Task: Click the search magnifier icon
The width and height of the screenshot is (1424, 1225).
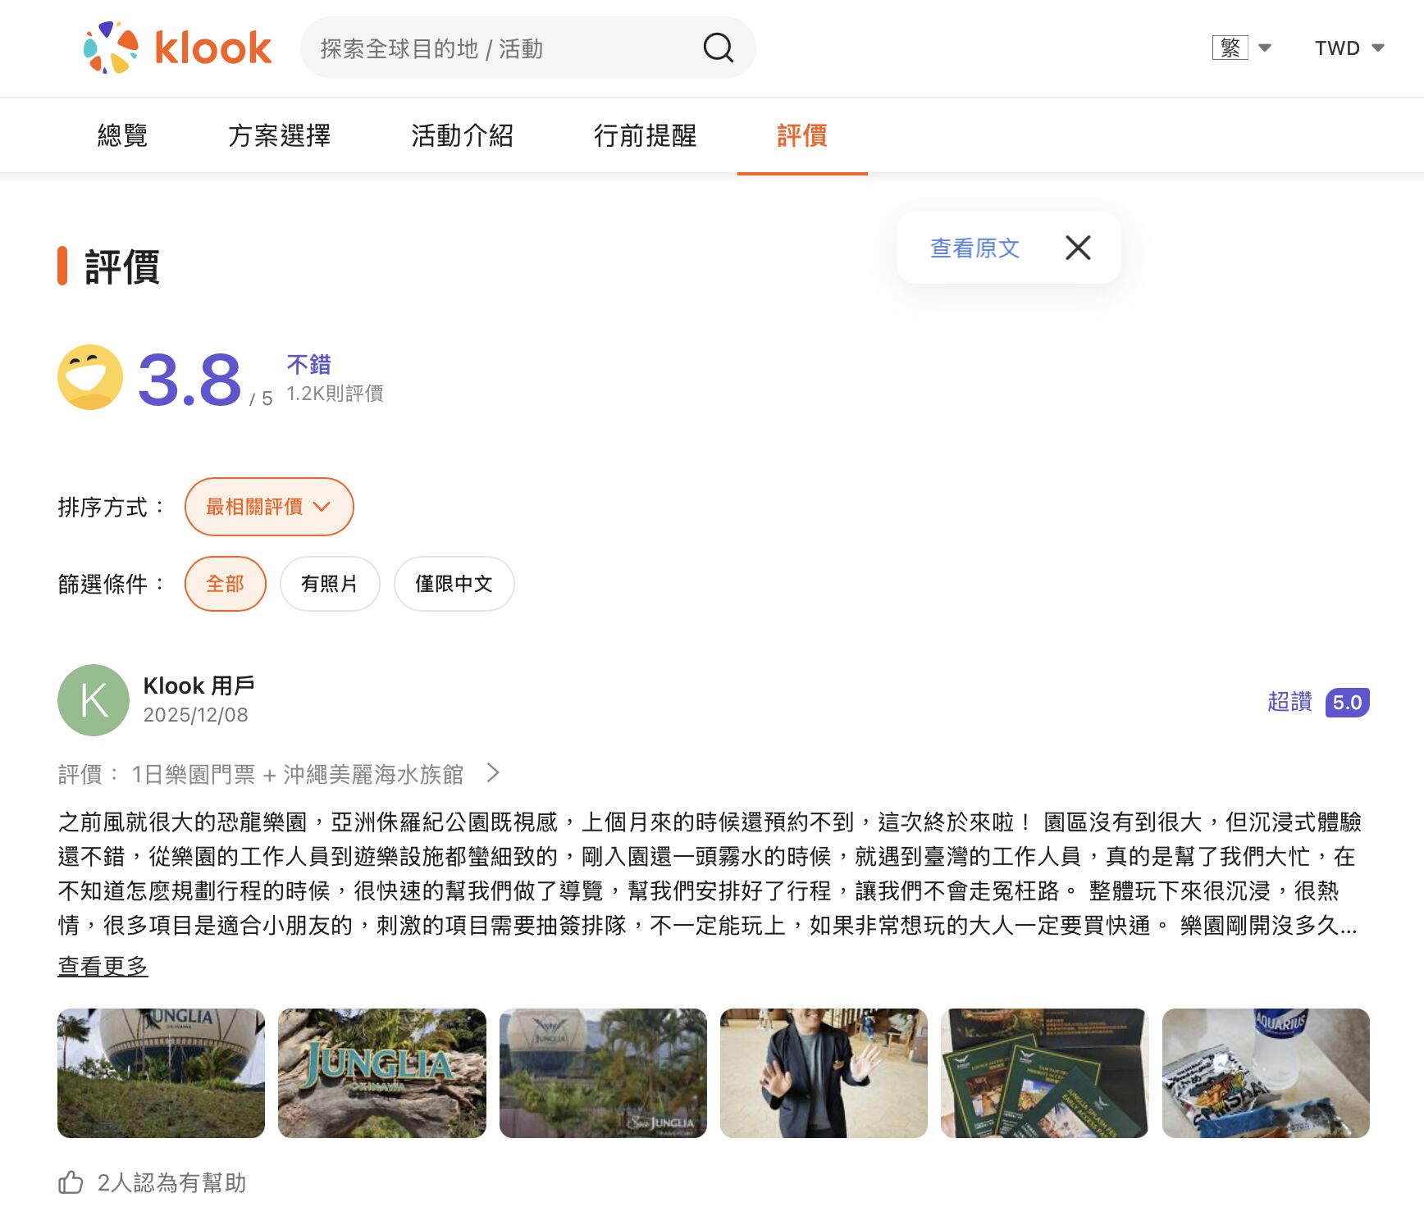Action: tap(718, 48)
